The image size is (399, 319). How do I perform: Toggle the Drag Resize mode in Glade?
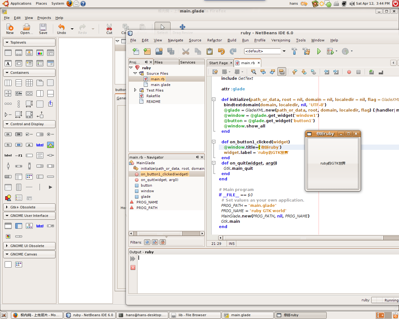click(x=183, y=29)
